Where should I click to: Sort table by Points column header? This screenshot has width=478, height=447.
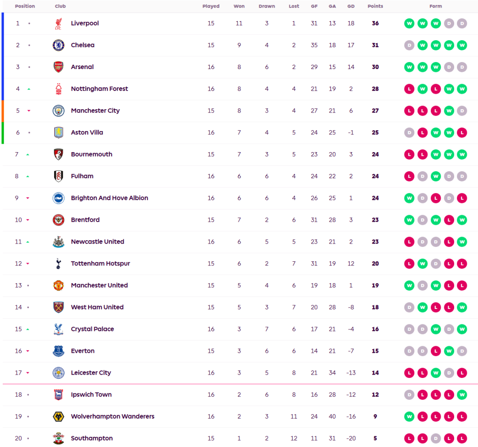point(375,7)
